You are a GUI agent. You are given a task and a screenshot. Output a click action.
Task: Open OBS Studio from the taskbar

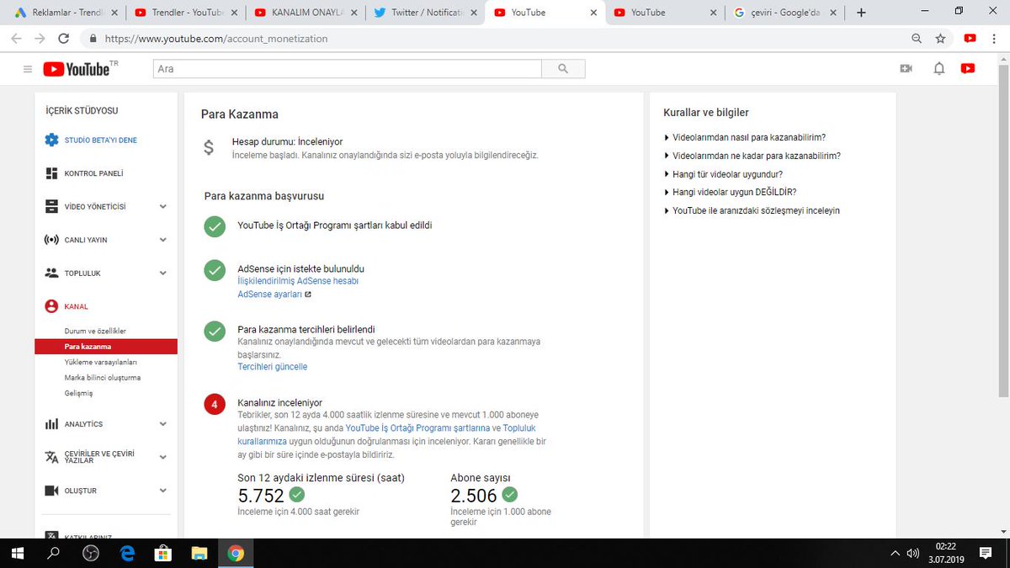coord(91,553)
